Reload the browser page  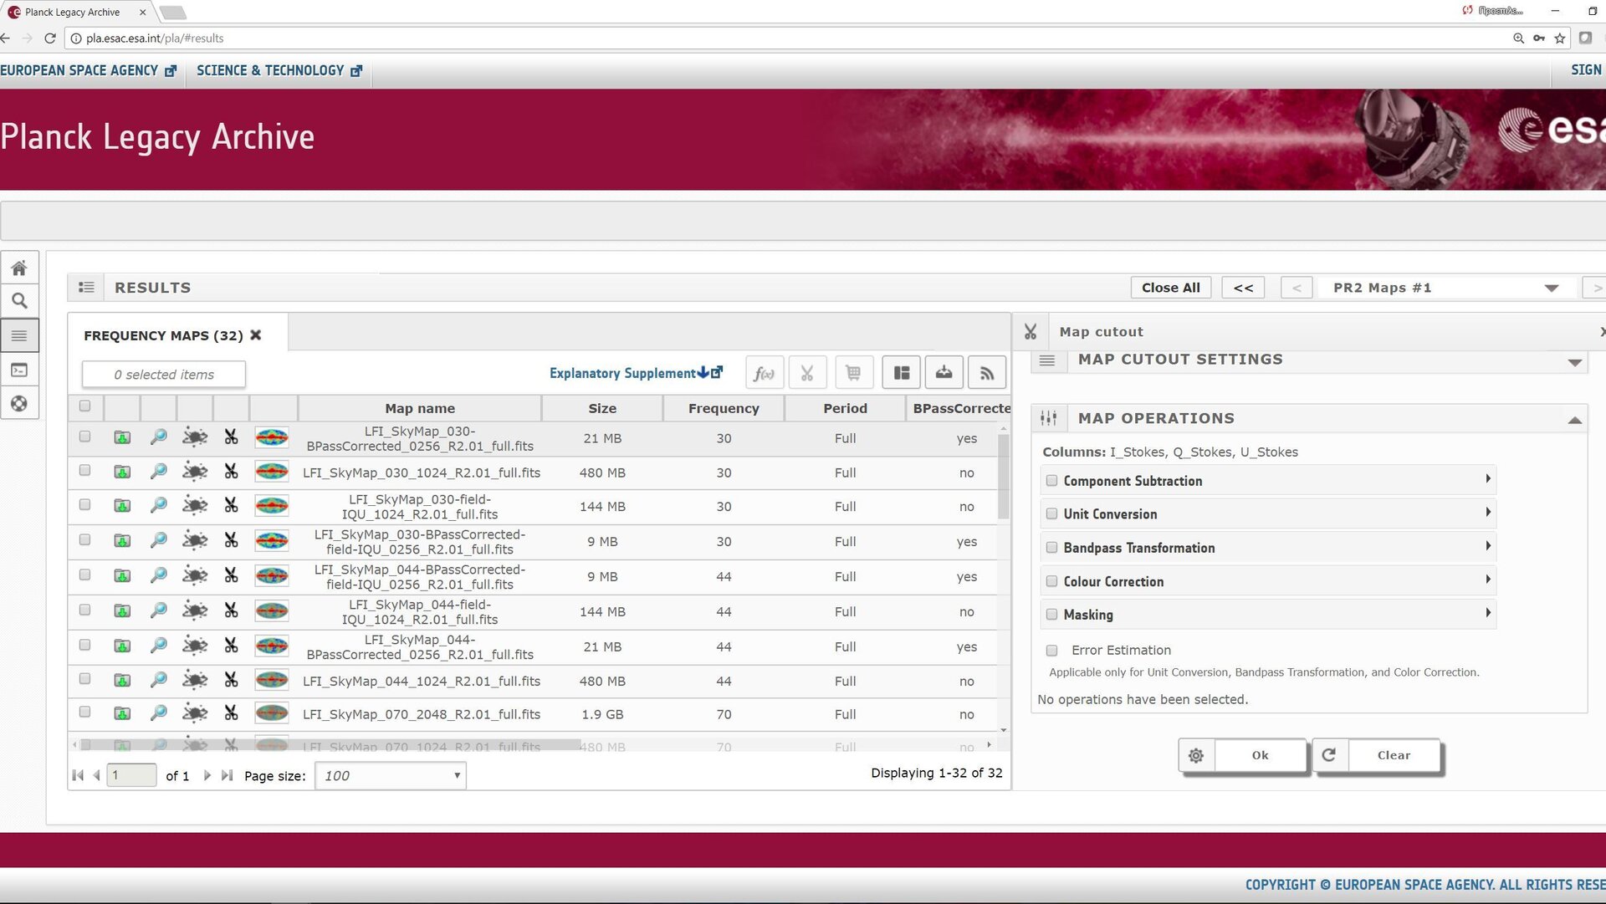[50, 38]
